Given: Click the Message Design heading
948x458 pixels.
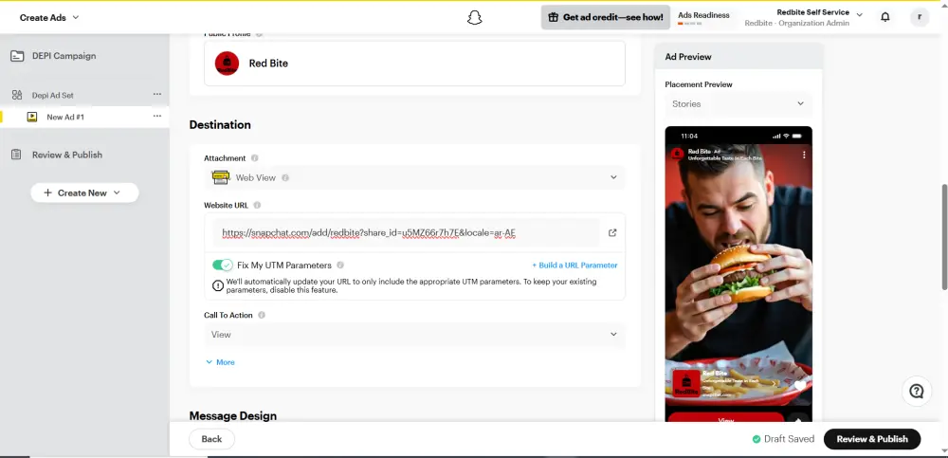Looking at the screenshot, I should point(233,415).
